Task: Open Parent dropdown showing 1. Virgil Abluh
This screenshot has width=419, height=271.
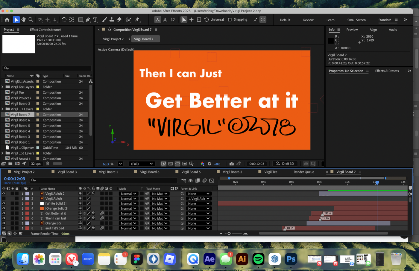Action: [x=198, y=199]
